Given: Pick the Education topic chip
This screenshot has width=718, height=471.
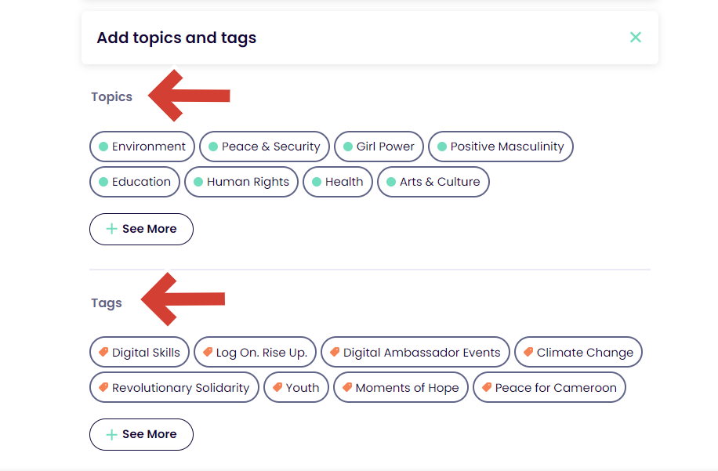Looking at the screenshot, I should coord(135,182).
